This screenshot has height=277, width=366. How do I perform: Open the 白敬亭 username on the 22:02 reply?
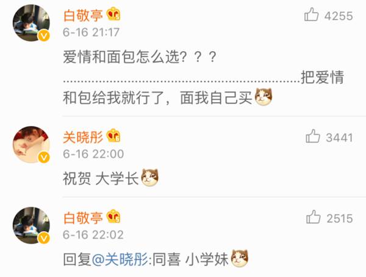tap(83, 218)
